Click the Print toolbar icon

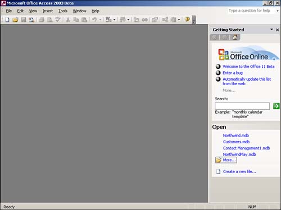(42, 20)
